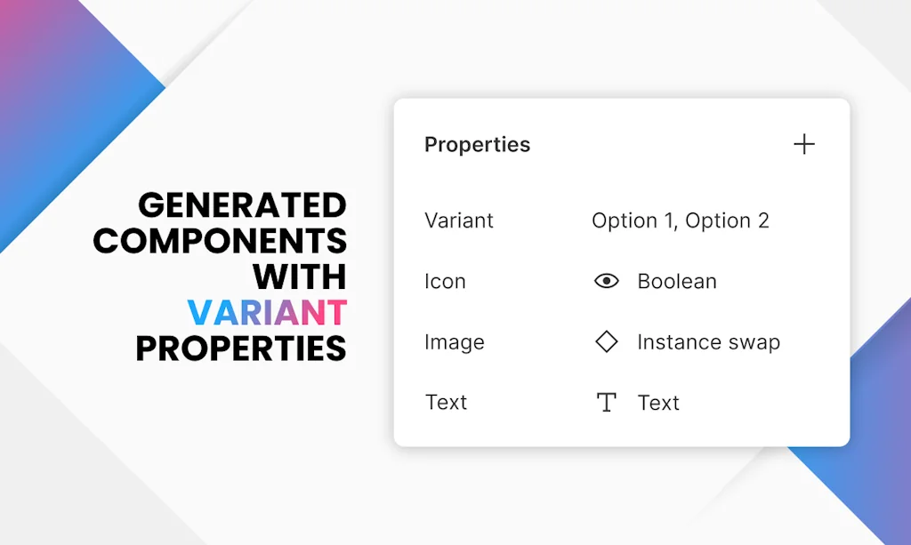This screenshot has height=545, width=911.
Task: Click the word GENERATED in the headline
Action: (x=242, y=205)
